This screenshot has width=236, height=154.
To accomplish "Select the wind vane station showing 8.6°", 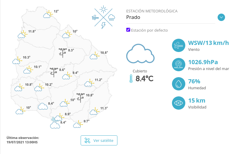I will 54,72.
